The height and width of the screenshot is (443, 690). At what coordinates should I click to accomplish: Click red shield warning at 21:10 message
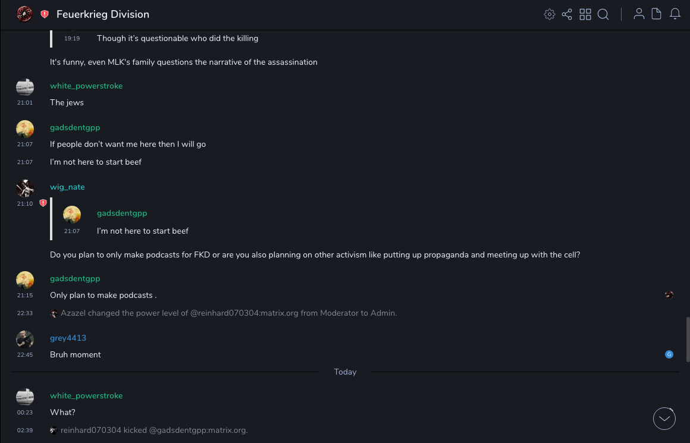pos(43,203)
